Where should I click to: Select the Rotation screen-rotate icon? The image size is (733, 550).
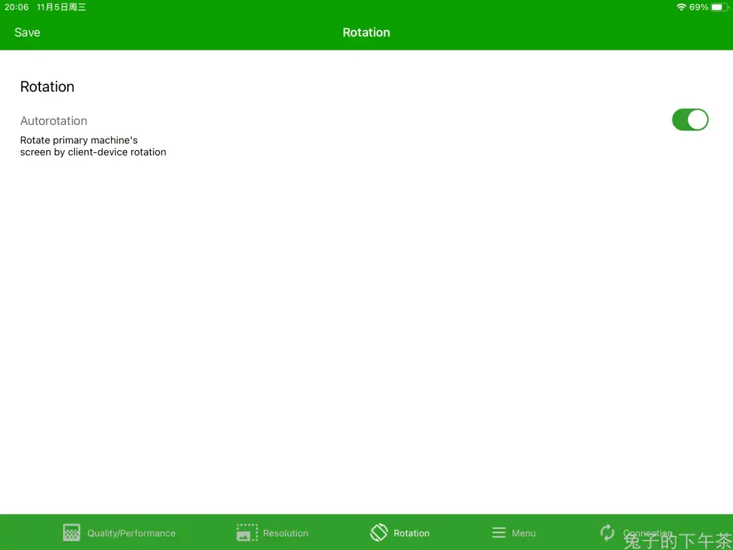coord(379,533)
